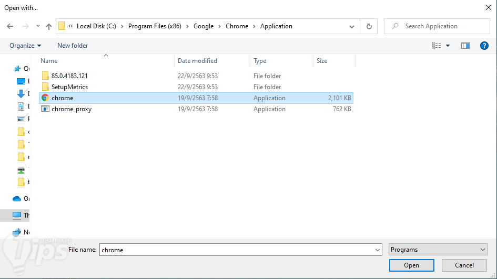Viewport: 497px width, 279px height.
Task: Sort files by the Size column
Action: point(322,61)
